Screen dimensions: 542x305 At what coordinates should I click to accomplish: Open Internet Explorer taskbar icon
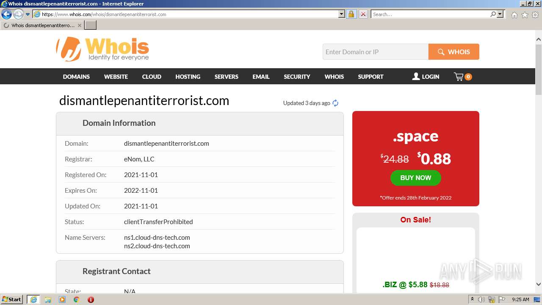33,299
